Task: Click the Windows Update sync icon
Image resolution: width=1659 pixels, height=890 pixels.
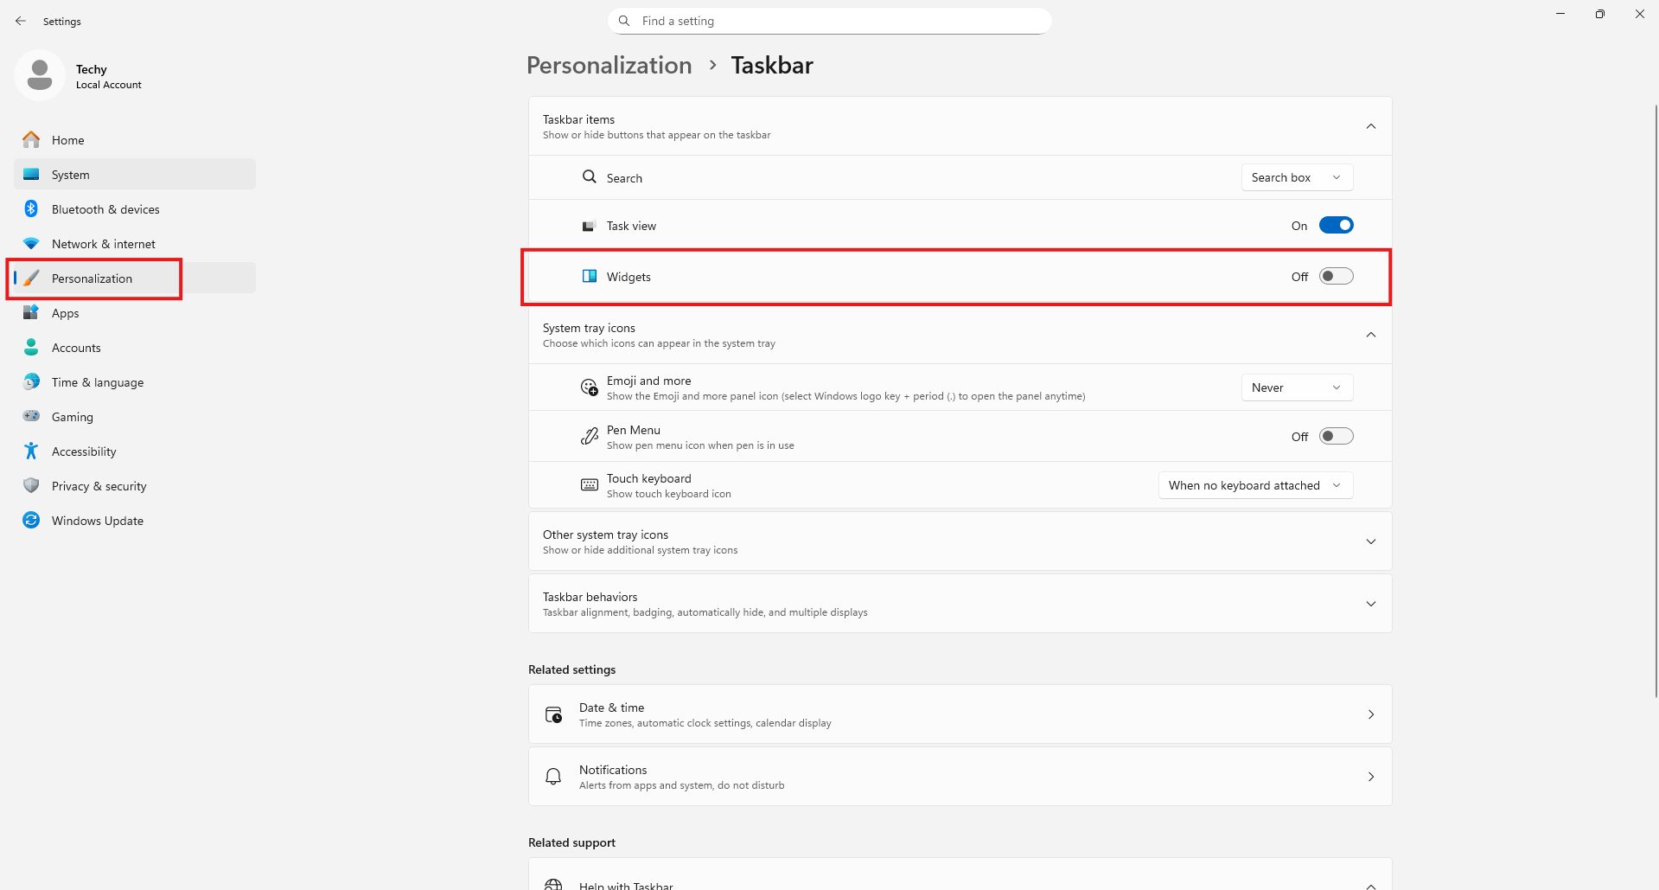Action: [x=31, y=521]
